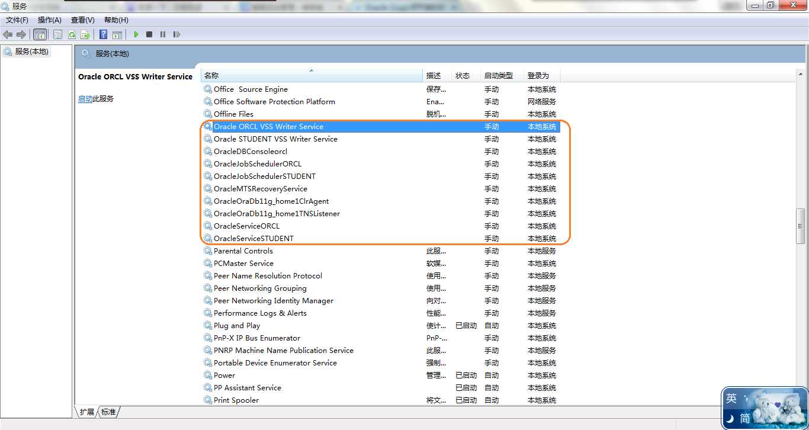Click the 简 simplified Chinese indicator
This screenshot has height=430, width=809.
click(x=746, y=418)
